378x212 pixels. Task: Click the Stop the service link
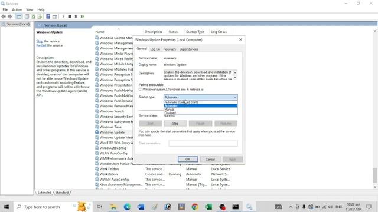(x=40, y=41)
